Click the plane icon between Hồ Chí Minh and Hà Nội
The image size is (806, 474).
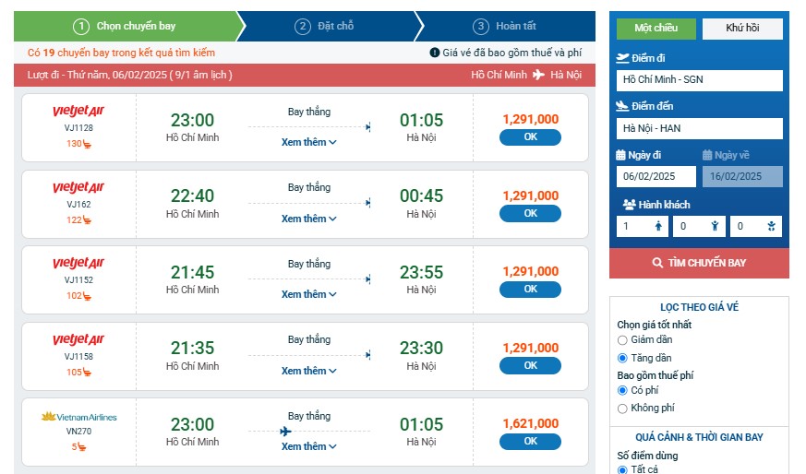538,75
